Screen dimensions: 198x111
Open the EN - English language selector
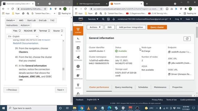(22, 36)
